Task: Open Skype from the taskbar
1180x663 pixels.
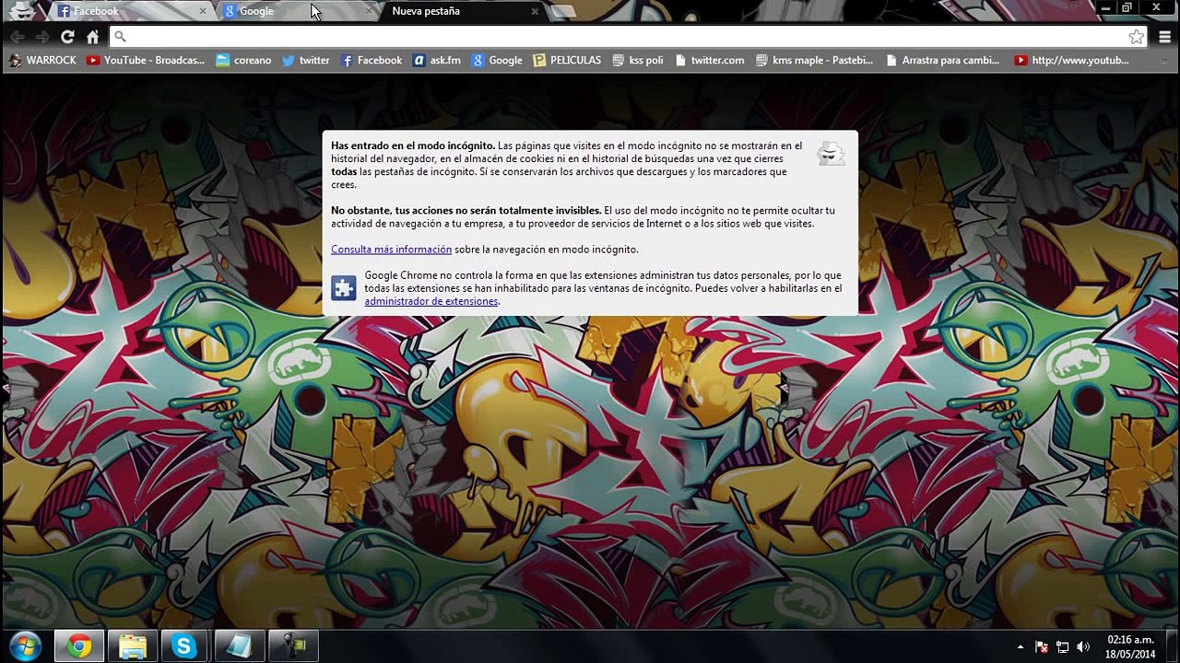Action: [184, 646]
